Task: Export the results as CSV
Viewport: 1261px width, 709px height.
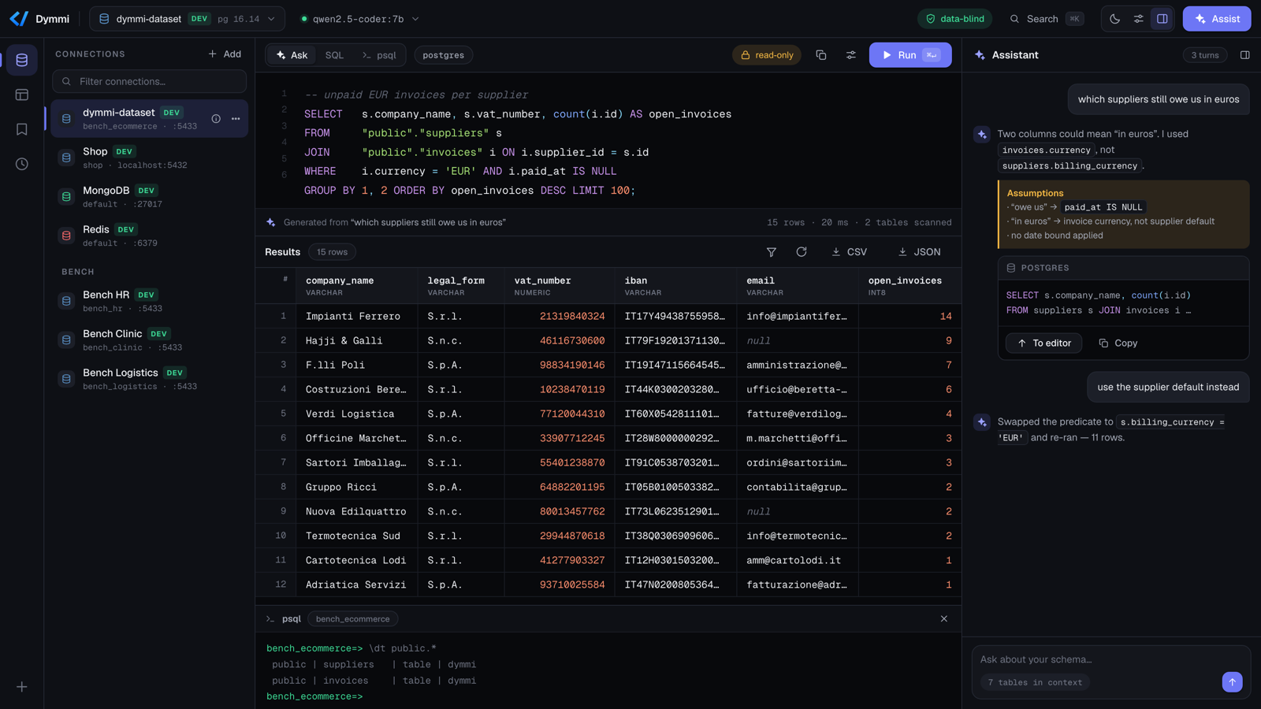Action: click(x=849, y=252)
